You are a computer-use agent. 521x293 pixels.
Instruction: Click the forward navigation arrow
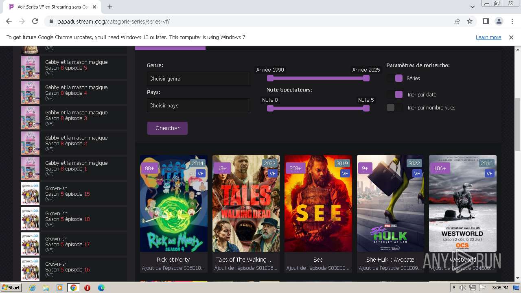click(22, 21)
